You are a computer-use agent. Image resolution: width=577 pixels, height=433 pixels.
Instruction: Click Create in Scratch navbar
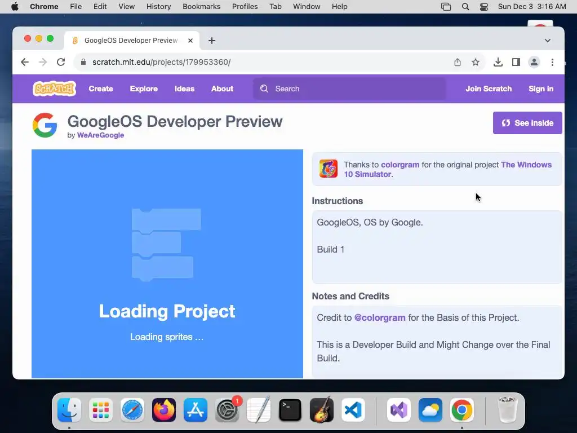(101, 89)
